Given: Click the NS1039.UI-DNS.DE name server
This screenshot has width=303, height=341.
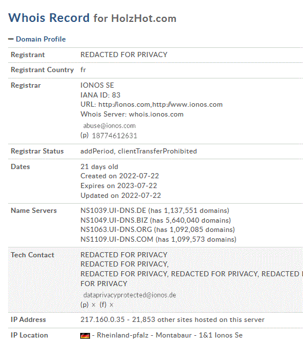Looking at the screenshot, I should point(113,211).
